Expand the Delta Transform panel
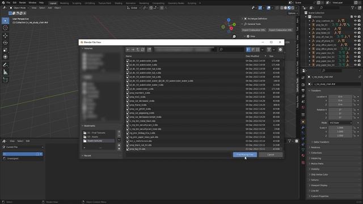 (321, 142)
